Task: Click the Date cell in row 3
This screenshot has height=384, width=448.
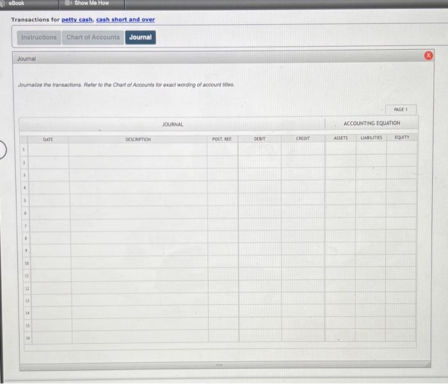Action: [x=49, y=175]
